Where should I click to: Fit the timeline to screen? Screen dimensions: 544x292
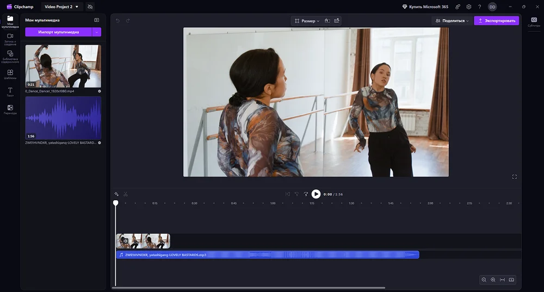502,280
